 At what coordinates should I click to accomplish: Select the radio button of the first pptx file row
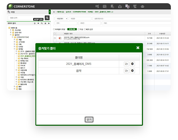pyautogui.click(x=55, y=38)
